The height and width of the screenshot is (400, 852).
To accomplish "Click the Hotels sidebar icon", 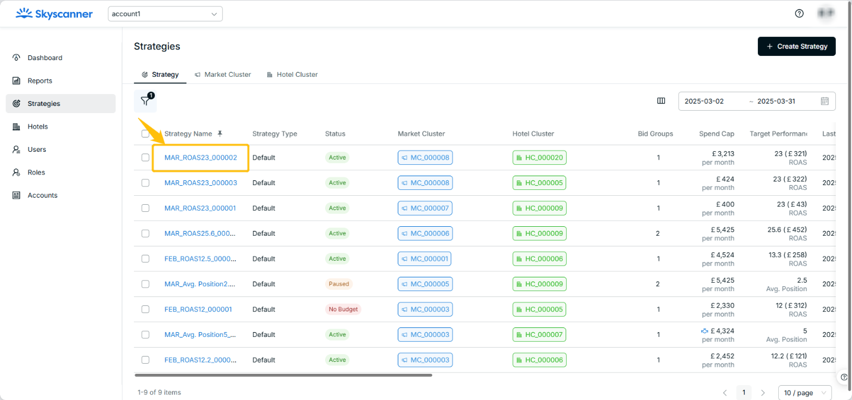I will [x=17, y=126].
